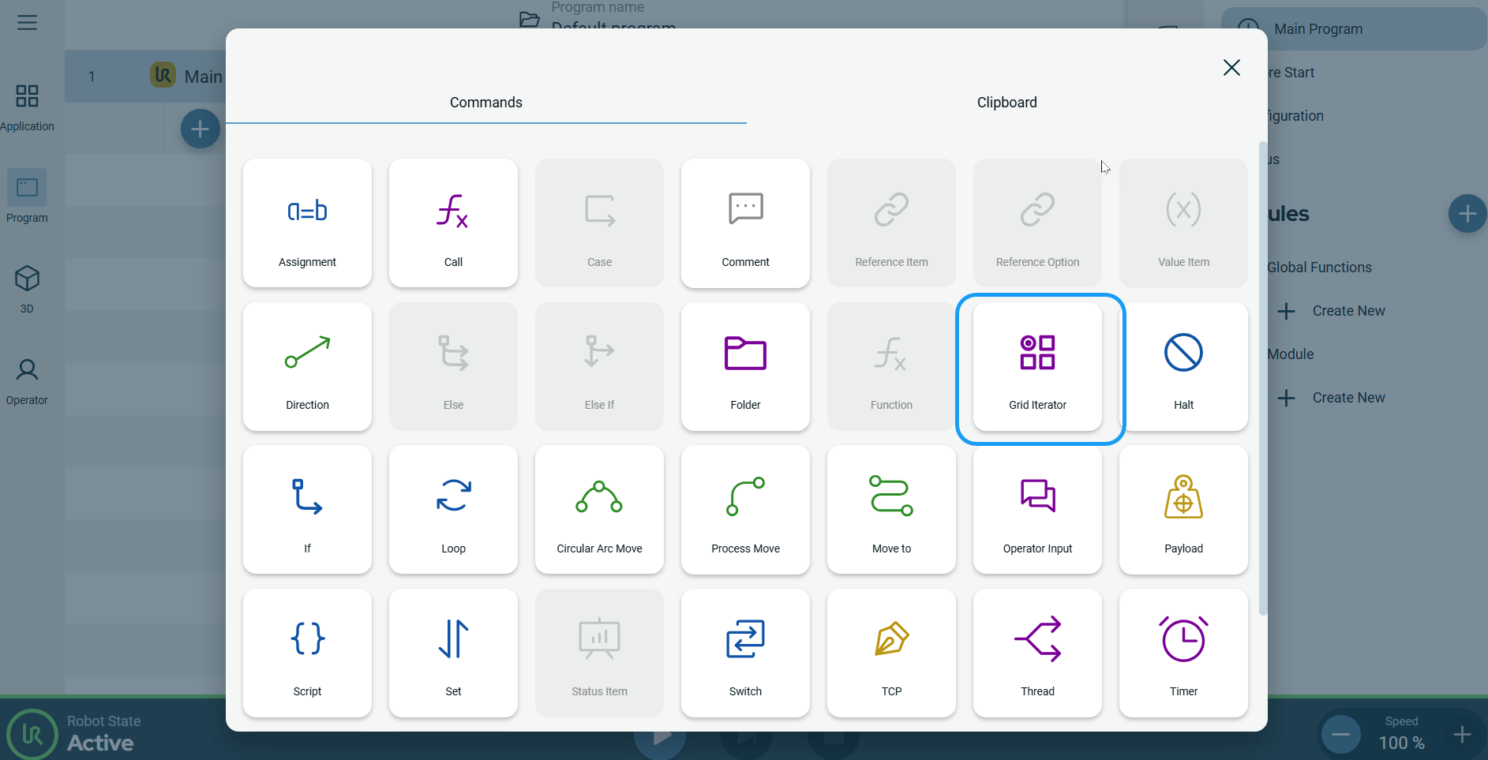
Task: Choose the Direction command tile
Action: click(x=307, y=366)
